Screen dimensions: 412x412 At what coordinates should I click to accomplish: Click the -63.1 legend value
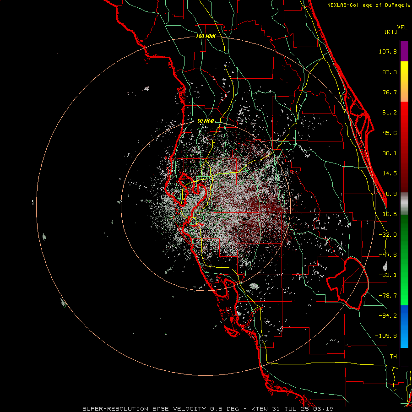point(388,275)
